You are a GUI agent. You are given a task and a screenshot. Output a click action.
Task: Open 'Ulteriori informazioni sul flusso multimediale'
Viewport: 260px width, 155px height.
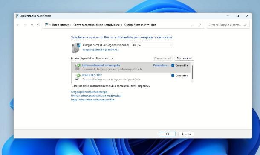pos(96,96)
